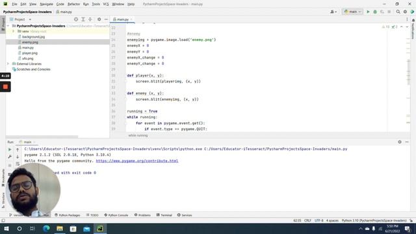The image size is (416, 234).
Task: Open the VCS menu
Action: (106, 4)
